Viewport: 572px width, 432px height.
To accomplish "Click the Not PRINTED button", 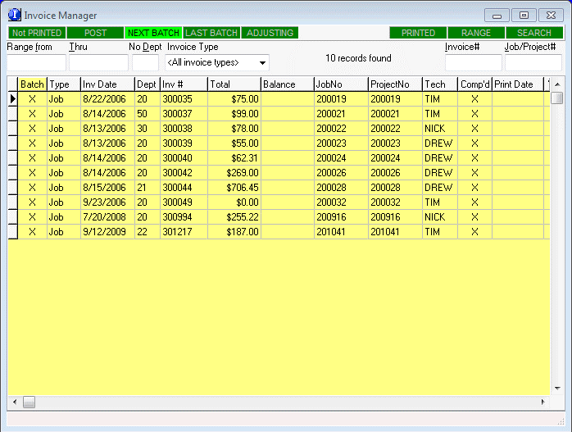I will pos(37,33).
